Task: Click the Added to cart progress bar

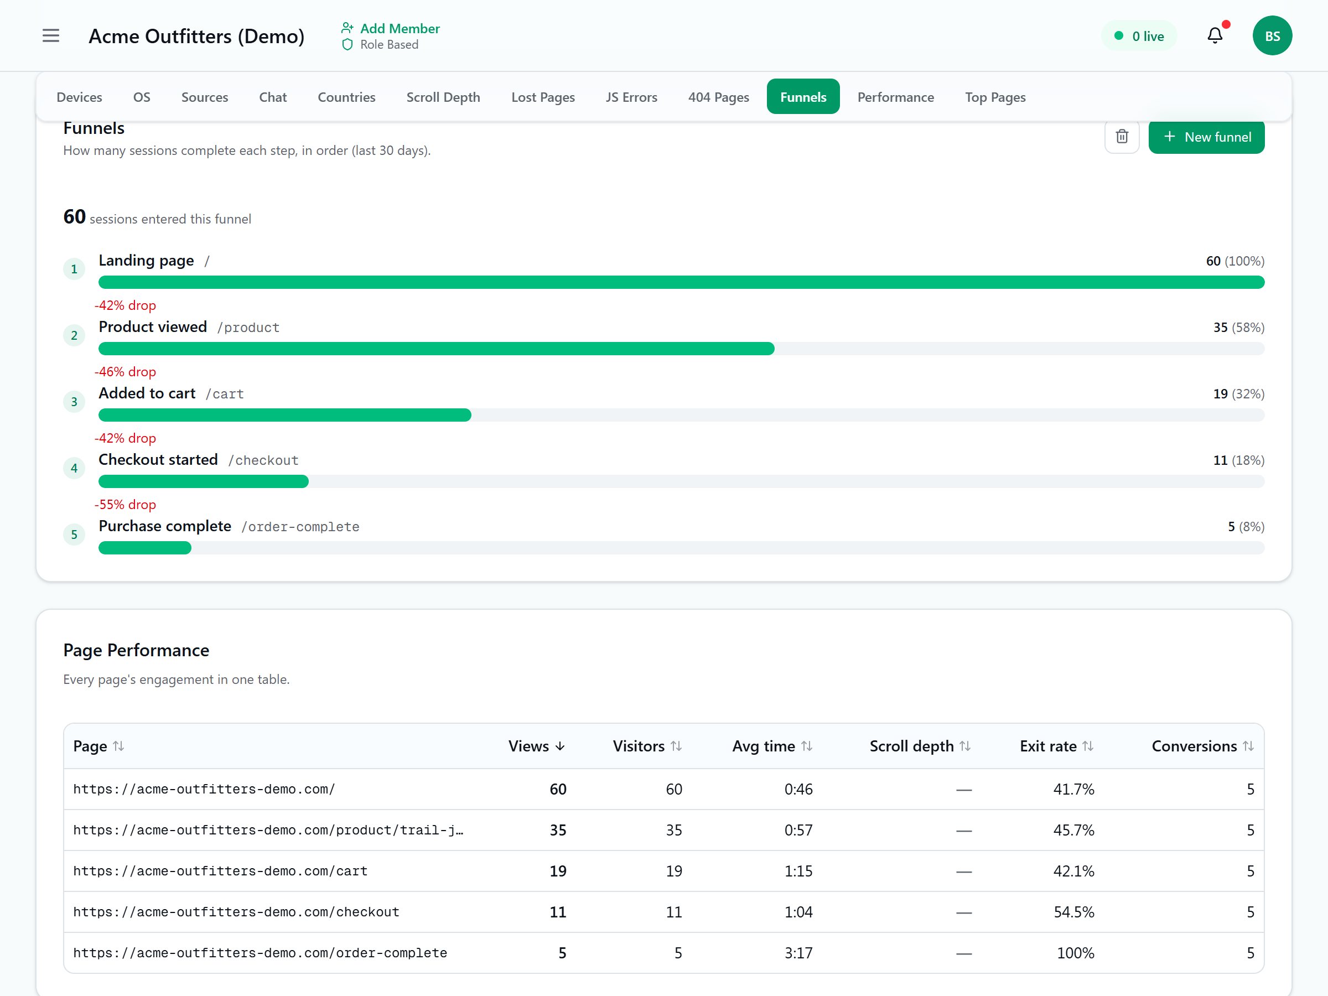Action: 681,415
